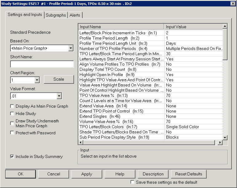Viewport: 237px width, 188px height.
Task: Tick Save these settings as the default
Action: (132, 182)
